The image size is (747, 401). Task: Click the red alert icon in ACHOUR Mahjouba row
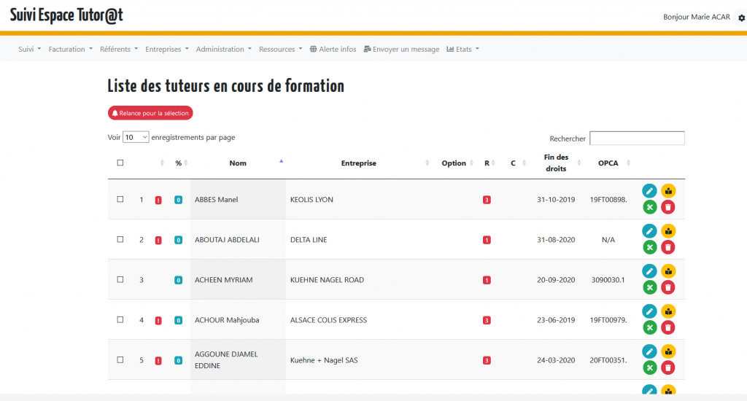click(x=158, y=321)
